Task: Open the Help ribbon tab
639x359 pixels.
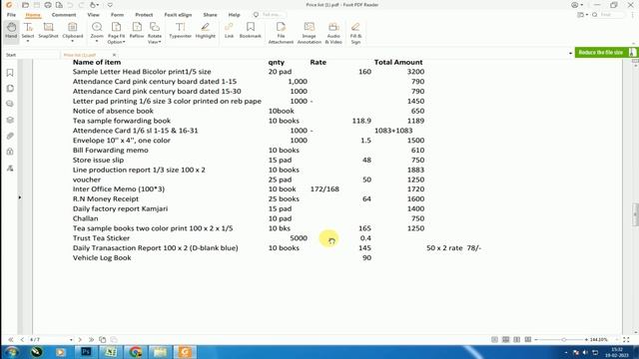Action: 234,15
